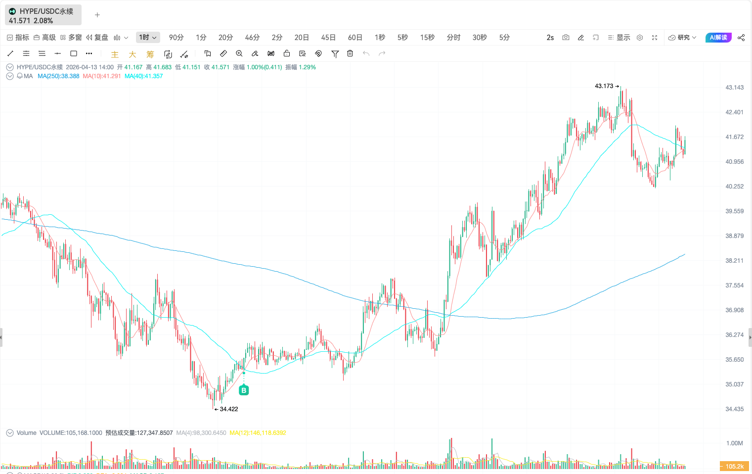Click the ruler measurement tool
The image size is (752, 474).
223,53
